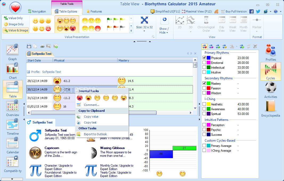284x181 pixels.
Task: Click the Twitter bird icon
Action: [x=258, y=11]
